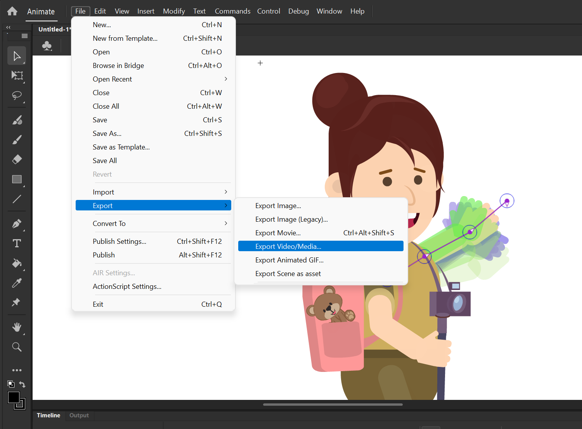The image size is (582, 429).
Task: Select the Selection tool
Action: click(x=17, y=56)
